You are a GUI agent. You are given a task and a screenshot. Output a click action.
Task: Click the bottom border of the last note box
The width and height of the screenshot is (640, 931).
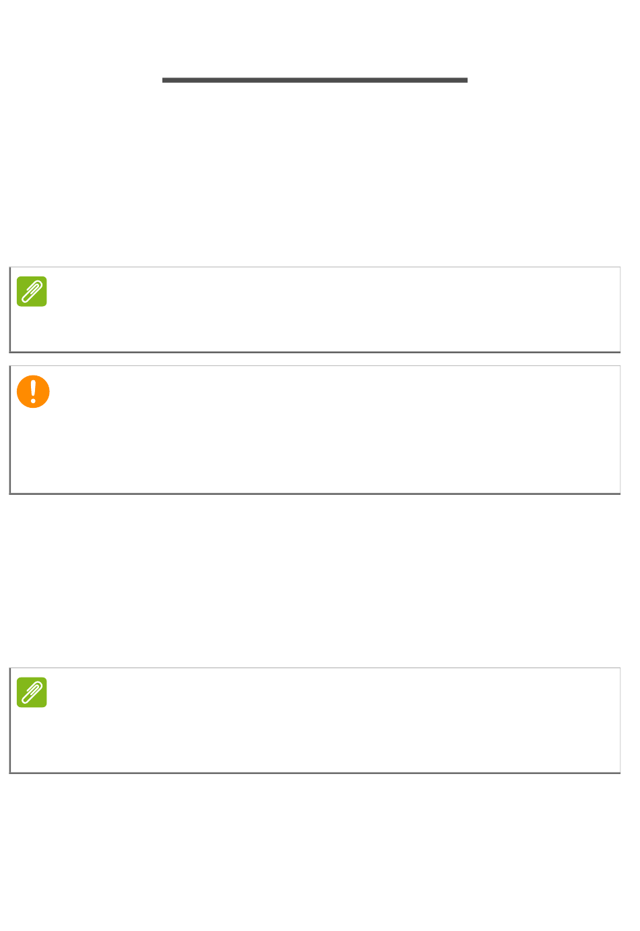pyautogui.click(x=315, y=773)
